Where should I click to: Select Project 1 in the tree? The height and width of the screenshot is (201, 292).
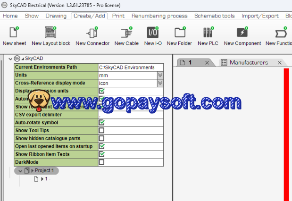coord(45,170)
